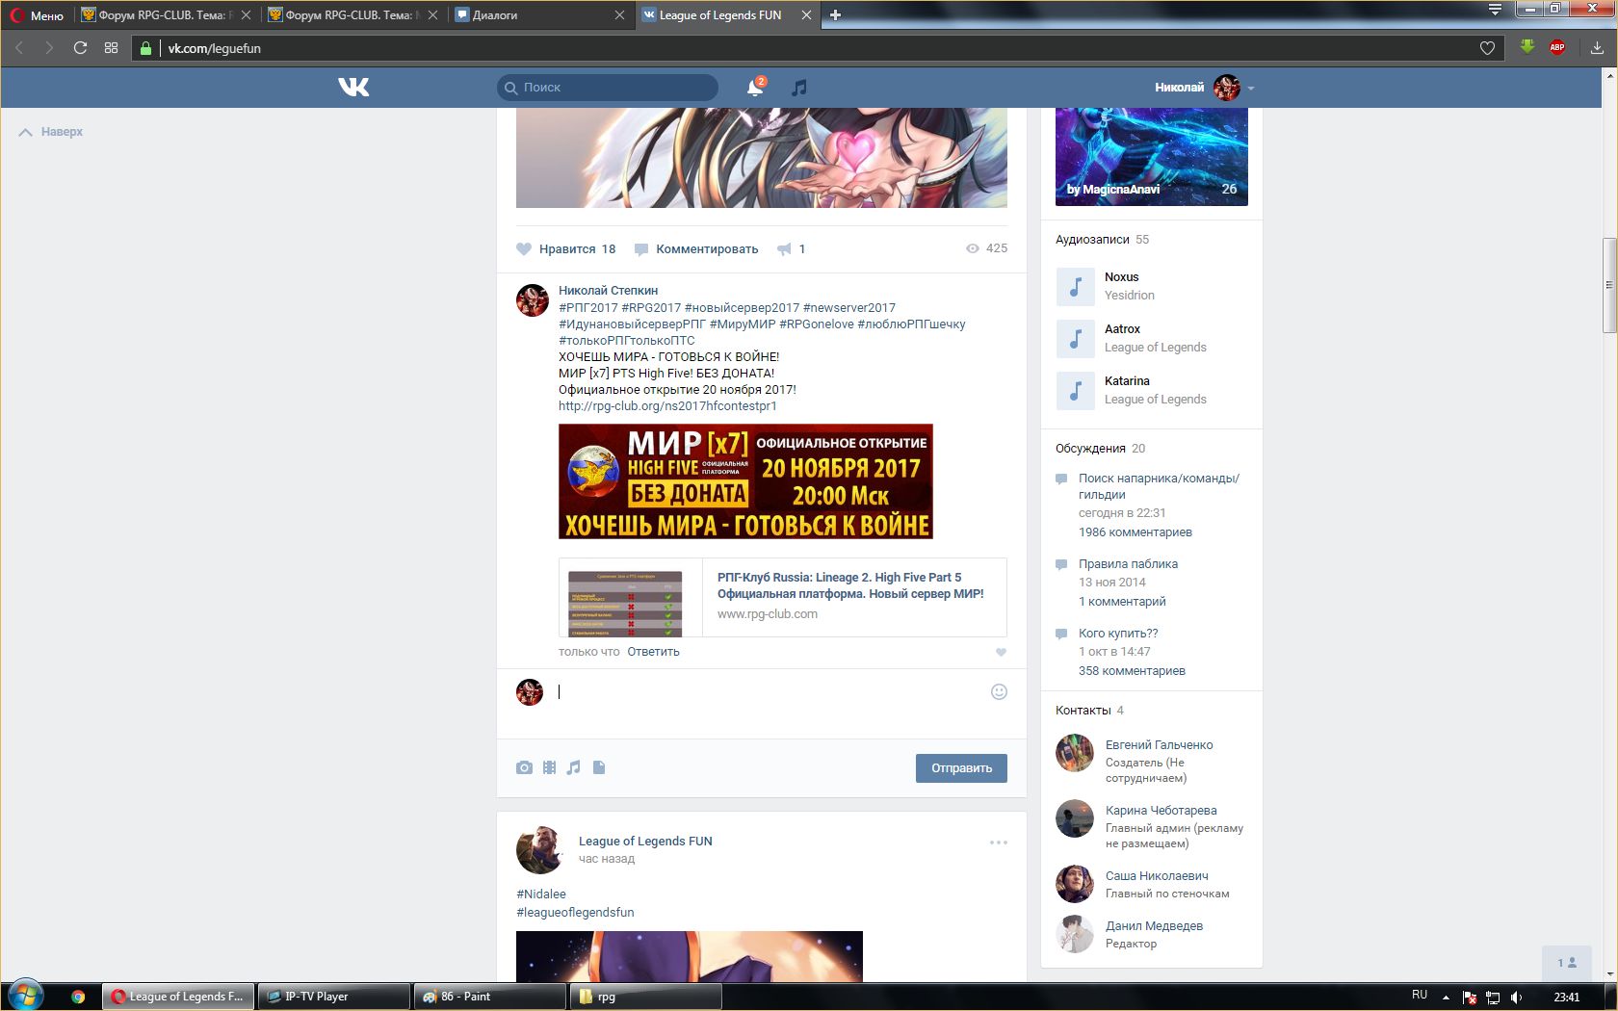Click the Комментировать button
Screen dimensions: 1618x1011
[x=696, y=249]
